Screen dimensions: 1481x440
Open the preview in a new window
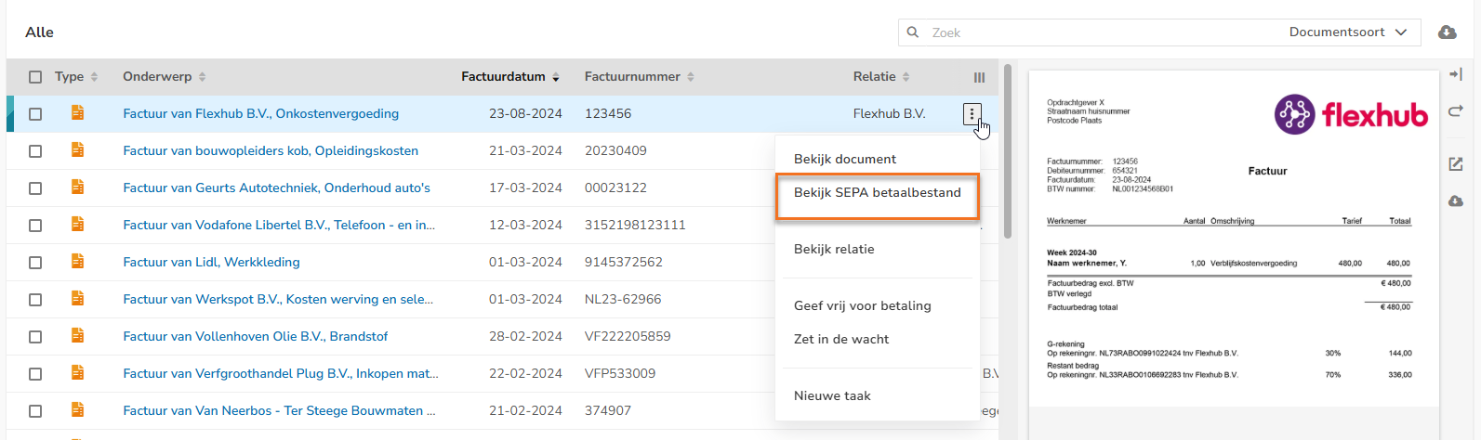tap(1456, 164)
